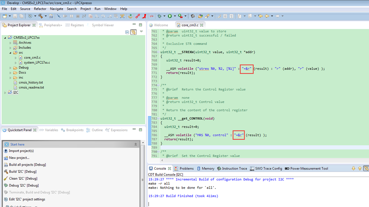This screenshot has height=207, width=369.
Task: Click the red boot icon
Action: click(144, 16)
